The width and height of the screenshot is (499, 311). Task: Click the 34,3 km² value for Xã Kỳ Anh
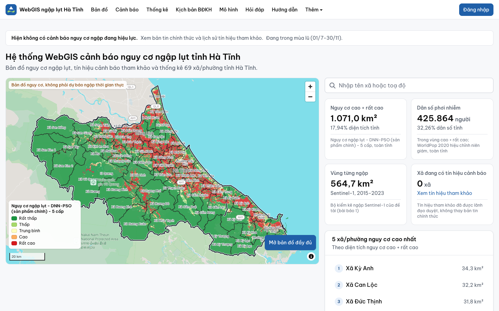point(473,268)
